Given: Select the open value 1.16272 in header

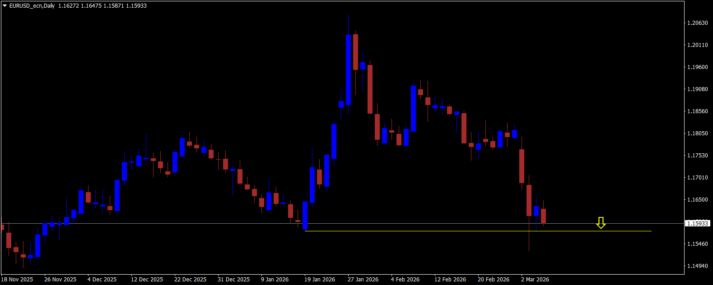Looking at the screenshot, I should pyautogui.click(x=68, y=6).
